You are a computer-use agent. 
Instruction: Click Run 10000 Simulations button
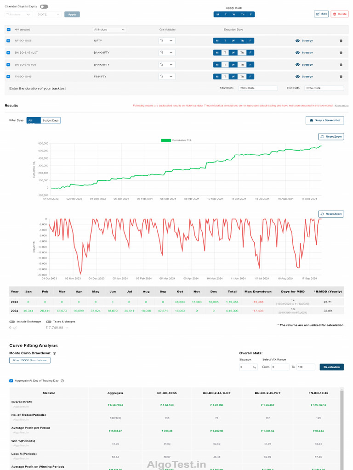30,360
